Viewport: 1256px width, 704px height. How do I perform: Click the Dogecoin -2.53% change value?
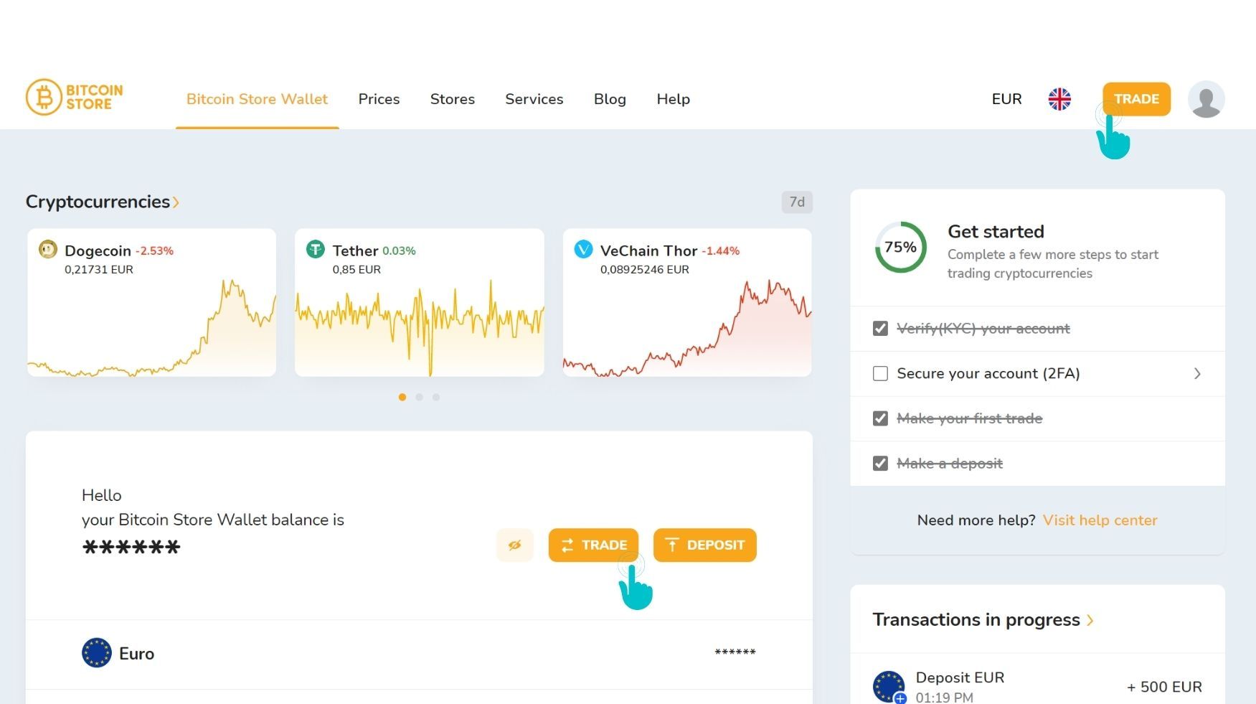[155, 251]
